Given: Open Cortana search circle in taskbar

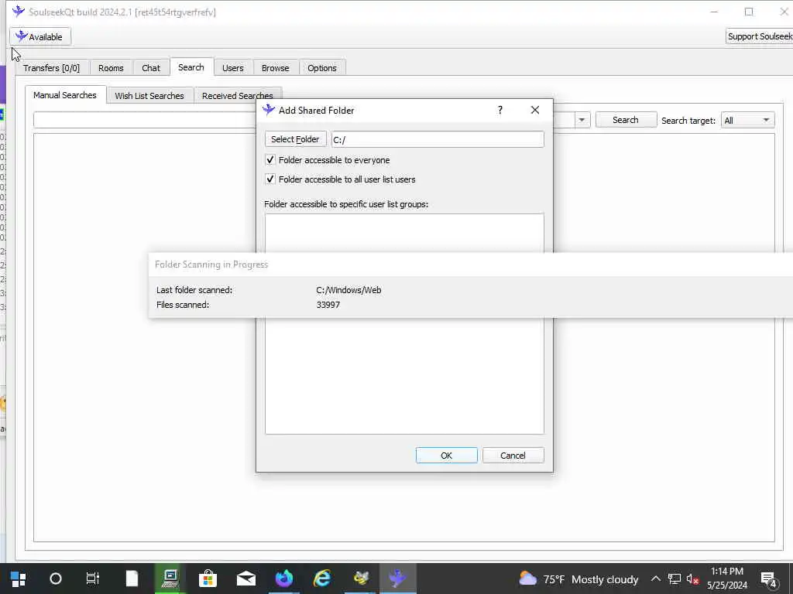Looking at the screenshot, I should (56, 579).
